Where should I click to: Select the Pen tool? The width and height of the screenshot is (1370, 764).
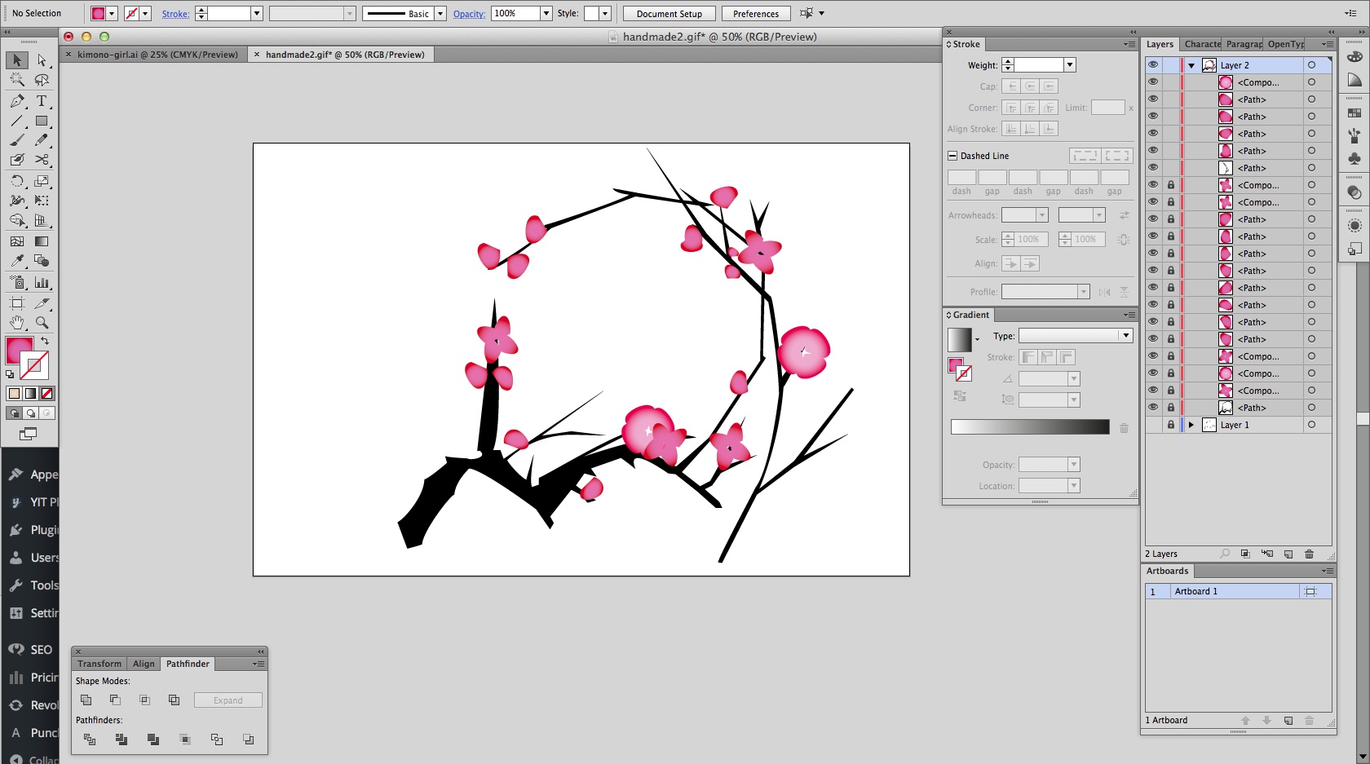click(16, 101)
